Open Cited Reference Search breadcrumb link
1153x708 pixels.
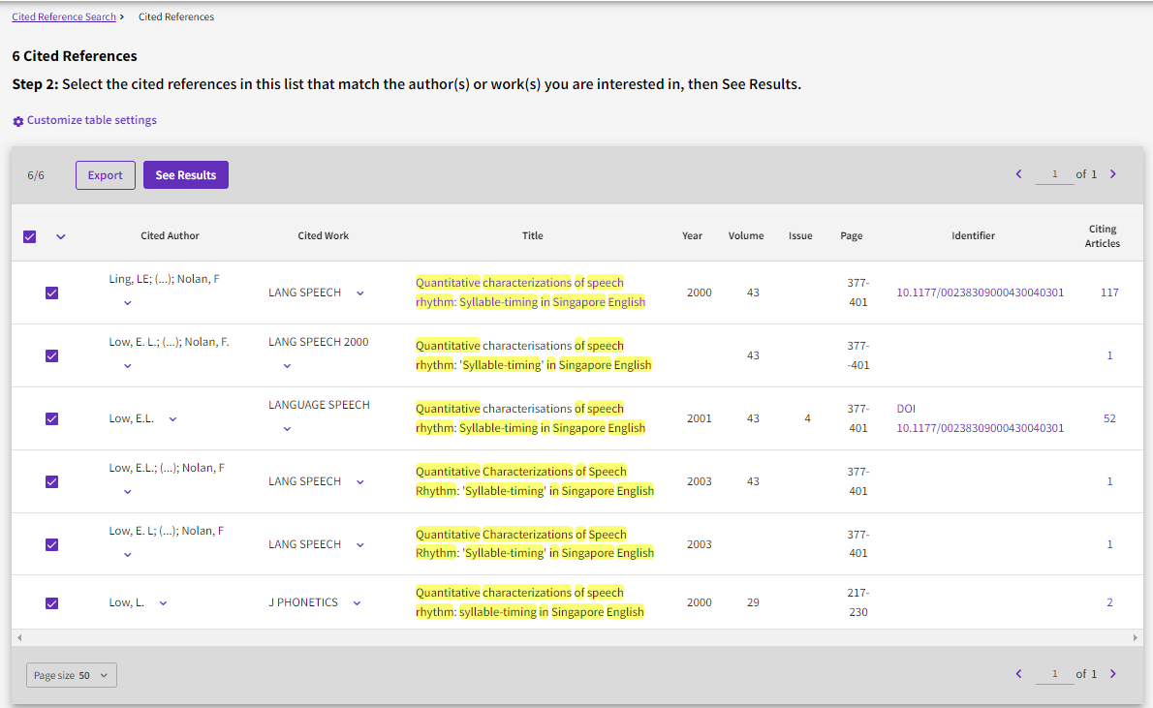click(64, 17)
